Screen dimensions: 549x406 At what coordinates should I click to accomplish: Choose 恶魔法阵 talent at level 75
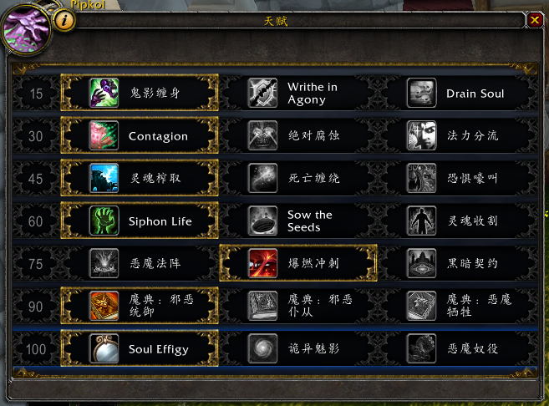pos(140,263)
